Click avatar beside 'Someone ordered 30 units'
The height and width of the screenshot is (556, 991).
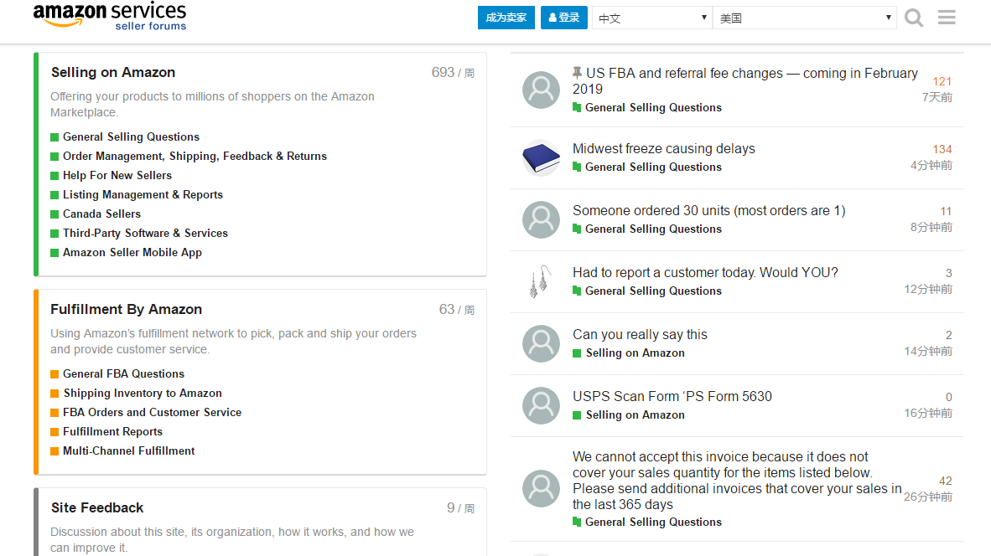tap(541, 219)
